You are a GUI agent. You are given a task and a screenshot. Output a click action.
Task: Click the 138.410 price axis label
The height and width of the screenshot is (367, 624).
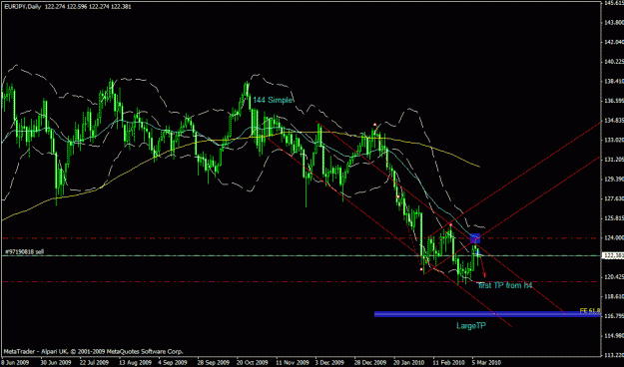(x=614, y=81)
